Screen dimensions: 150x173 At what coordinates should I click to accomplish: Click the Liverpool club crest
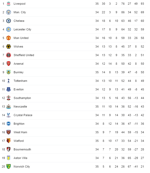[9, 4]
